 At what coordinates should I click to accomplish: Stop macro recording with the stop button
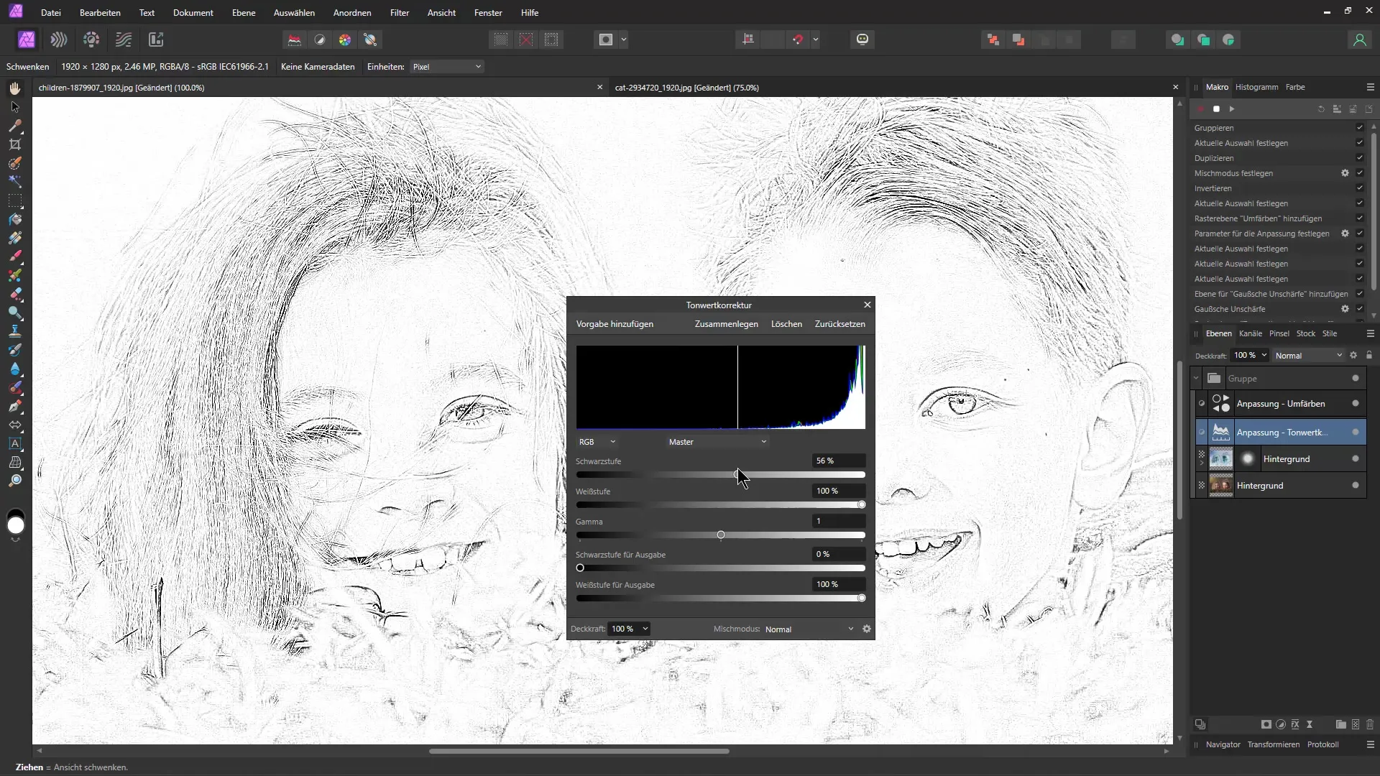(1216, 109)
